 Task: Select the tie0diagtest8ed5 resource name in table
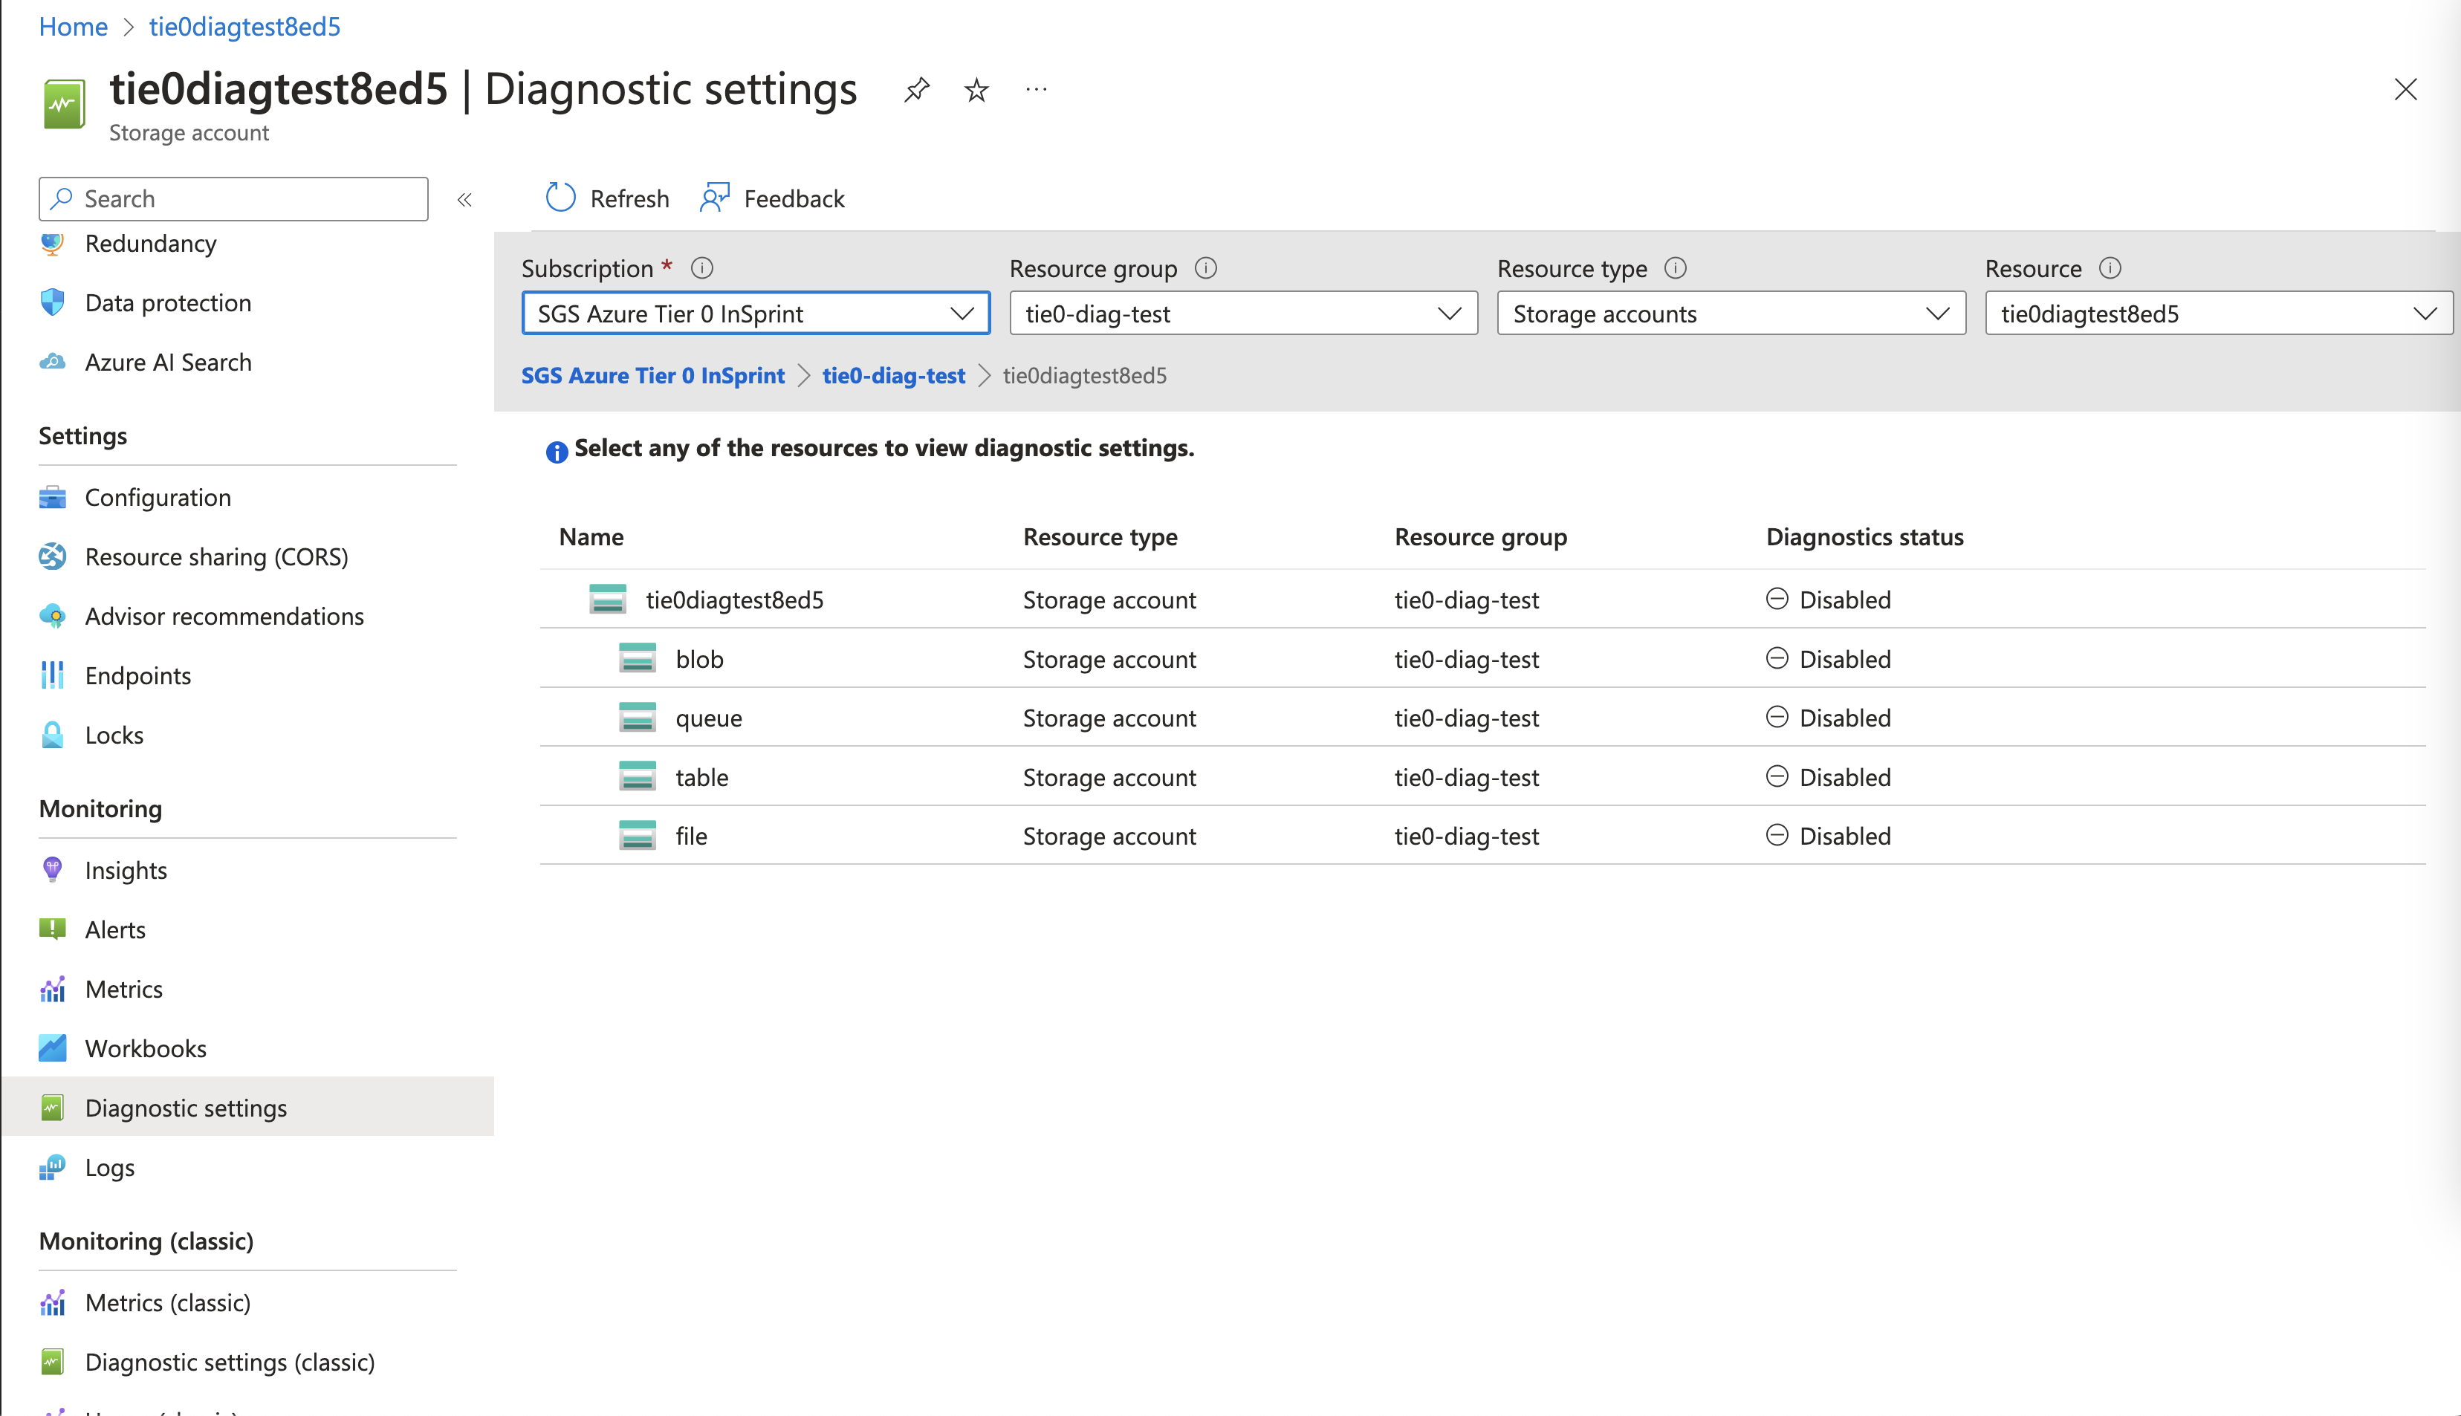[x=734, y=599]
